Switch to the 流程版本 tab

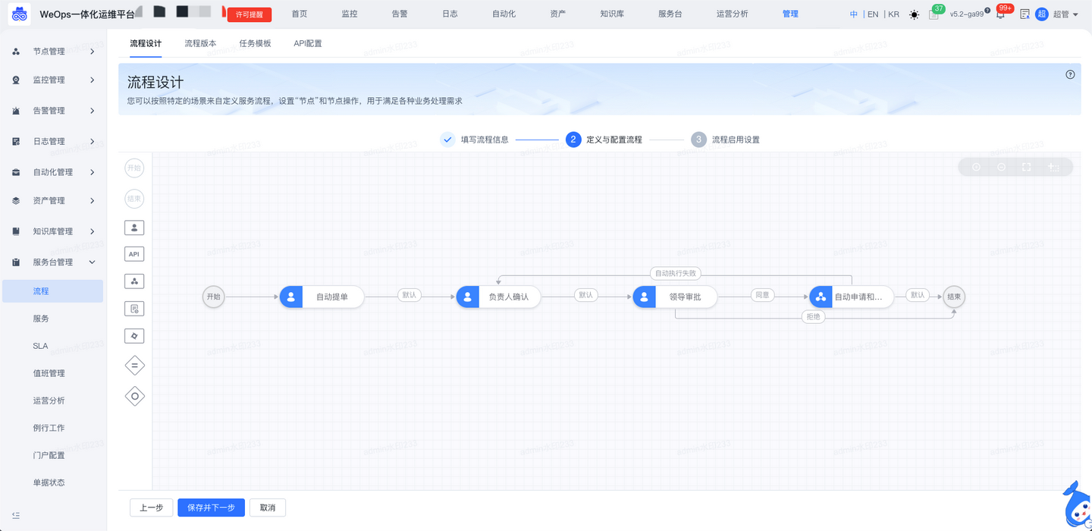point(200,43)
